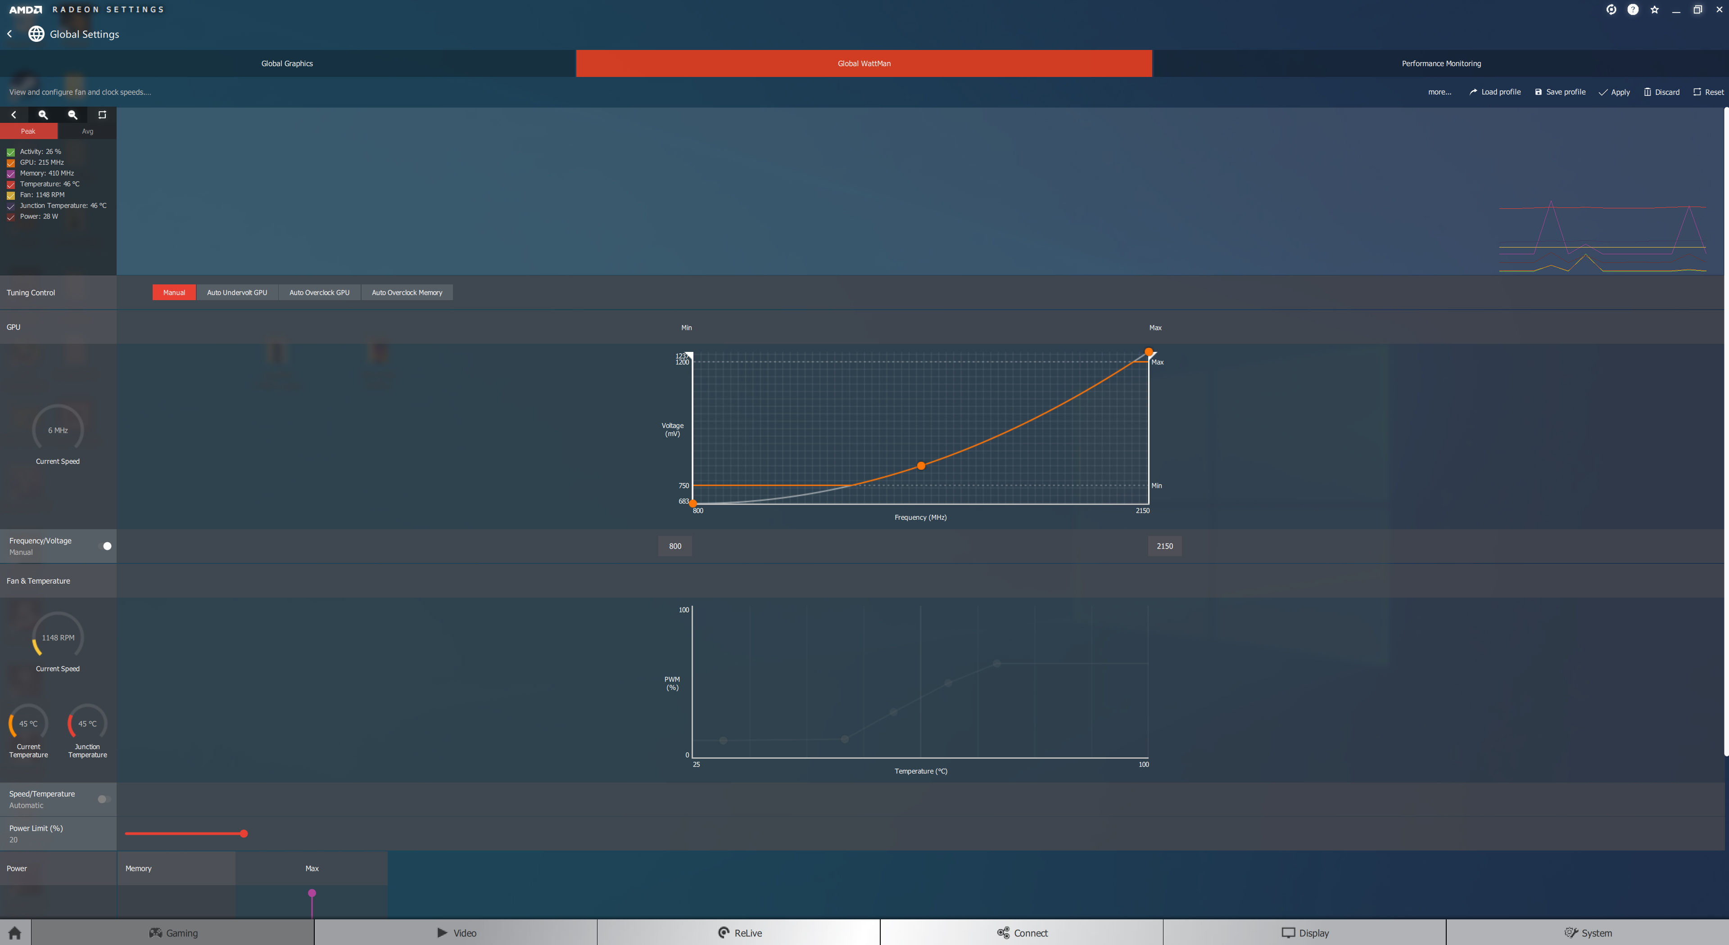Image resolution: width=1729 pixels, height=945 pixels.
Task: Click the favorites star icon
Action: pos(1655,9)
